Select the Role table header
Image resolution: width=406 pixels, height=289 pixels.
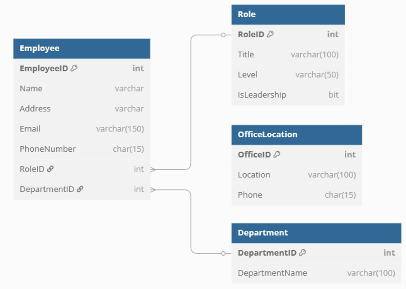click(288, 14)
